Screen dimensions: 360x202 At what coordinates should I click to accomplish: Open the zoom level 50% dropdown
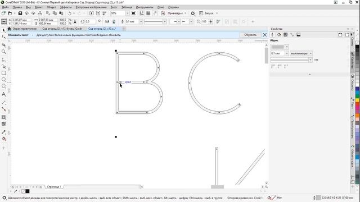pyautogui.click(x=128, y=13)
